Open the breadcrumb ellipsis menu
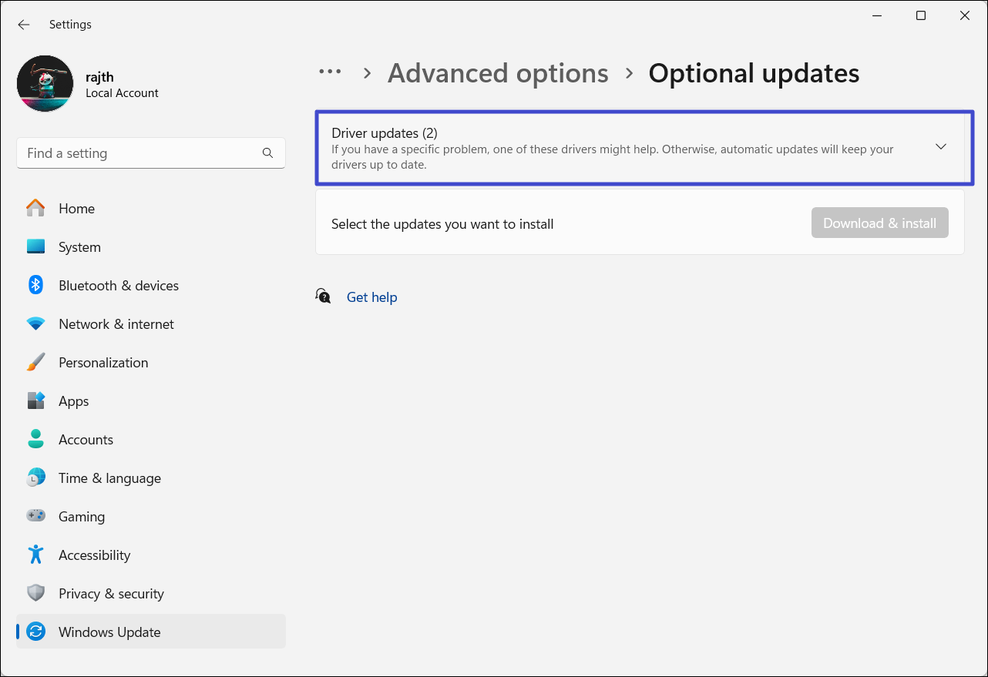 pos(330,72)
